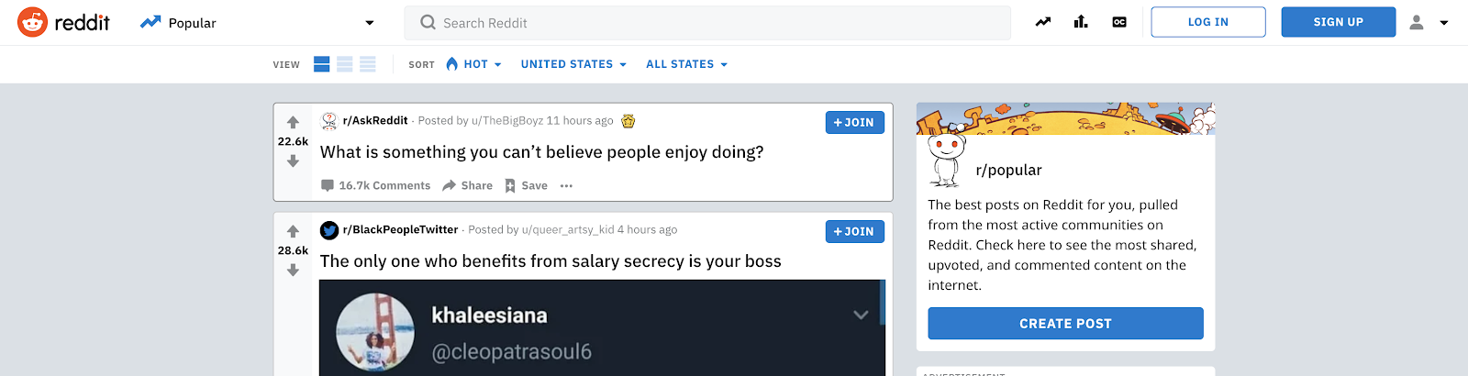Image resolution: width=1468 pixels, height=376 pixels.
Task: Switch to card view layout
Action: (x=321, y=64)
